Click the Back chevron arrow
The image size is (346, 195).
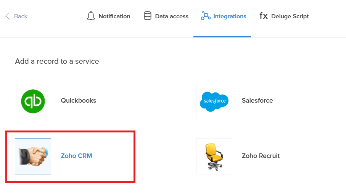(x=7, y=16)
